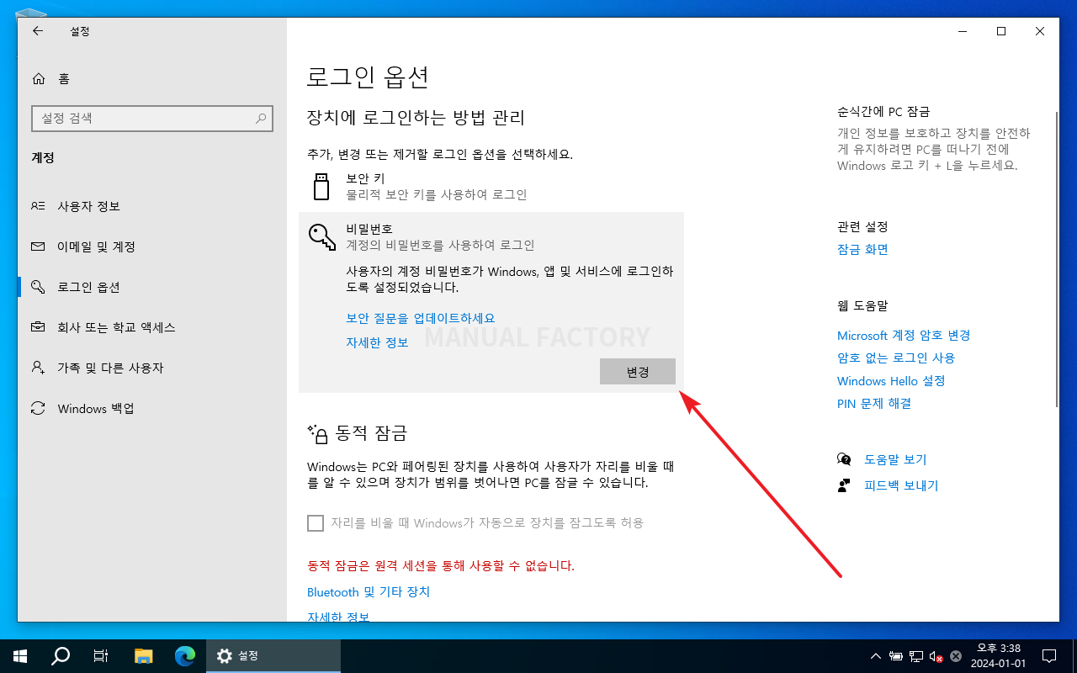Select the 보안 키 USB key option
Screen dimensions: 1077x673
point(321,187)
